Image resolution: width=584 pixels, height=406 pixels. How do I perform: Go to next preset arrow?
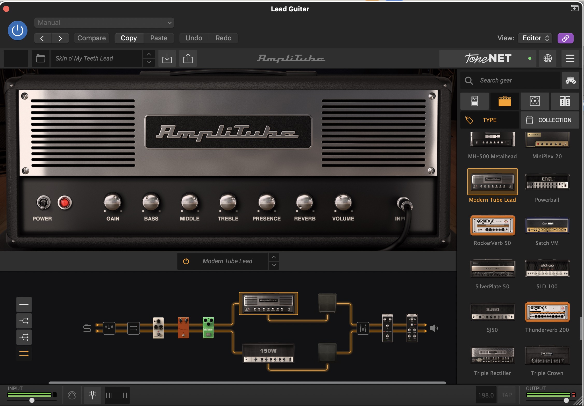60,38
